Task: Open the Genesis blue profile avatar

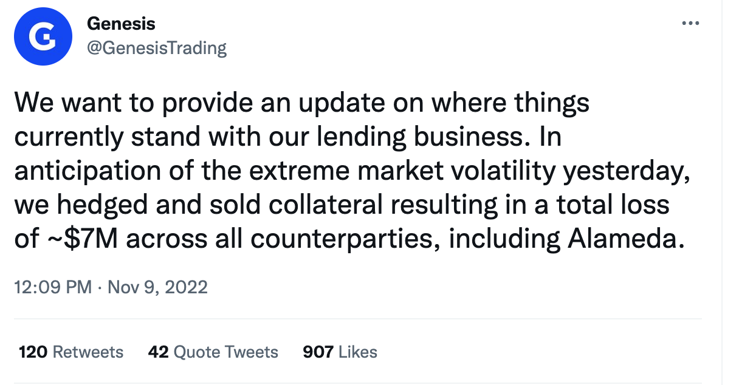Action: 44,36
